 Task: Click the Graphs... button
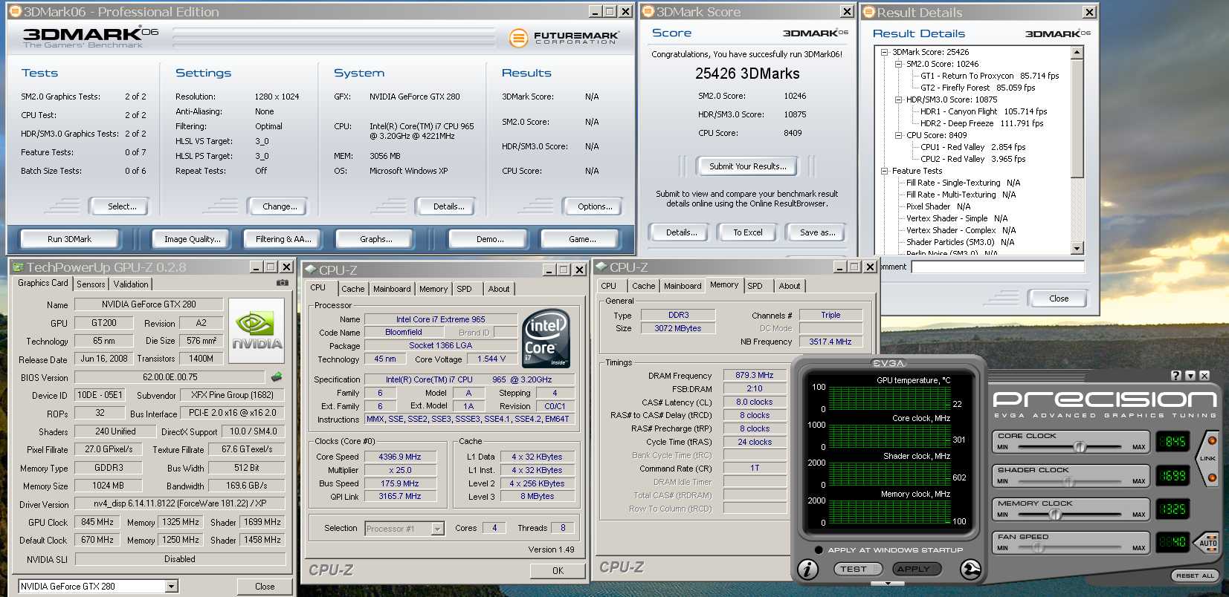click(x=375, y=239)
